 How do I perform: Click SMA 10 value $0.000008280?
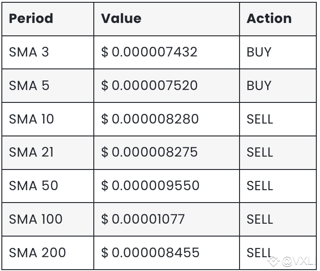tap(149, 119)
